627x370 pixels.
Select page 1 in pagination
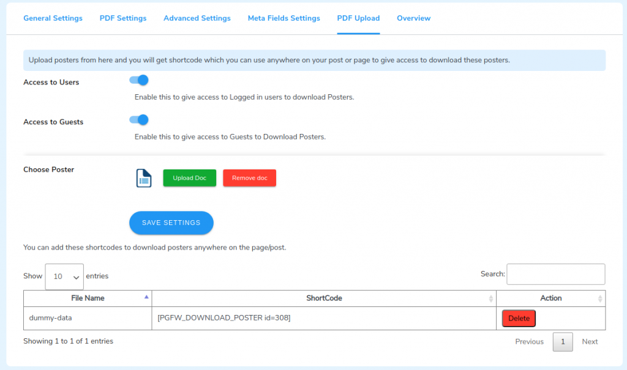563,341
